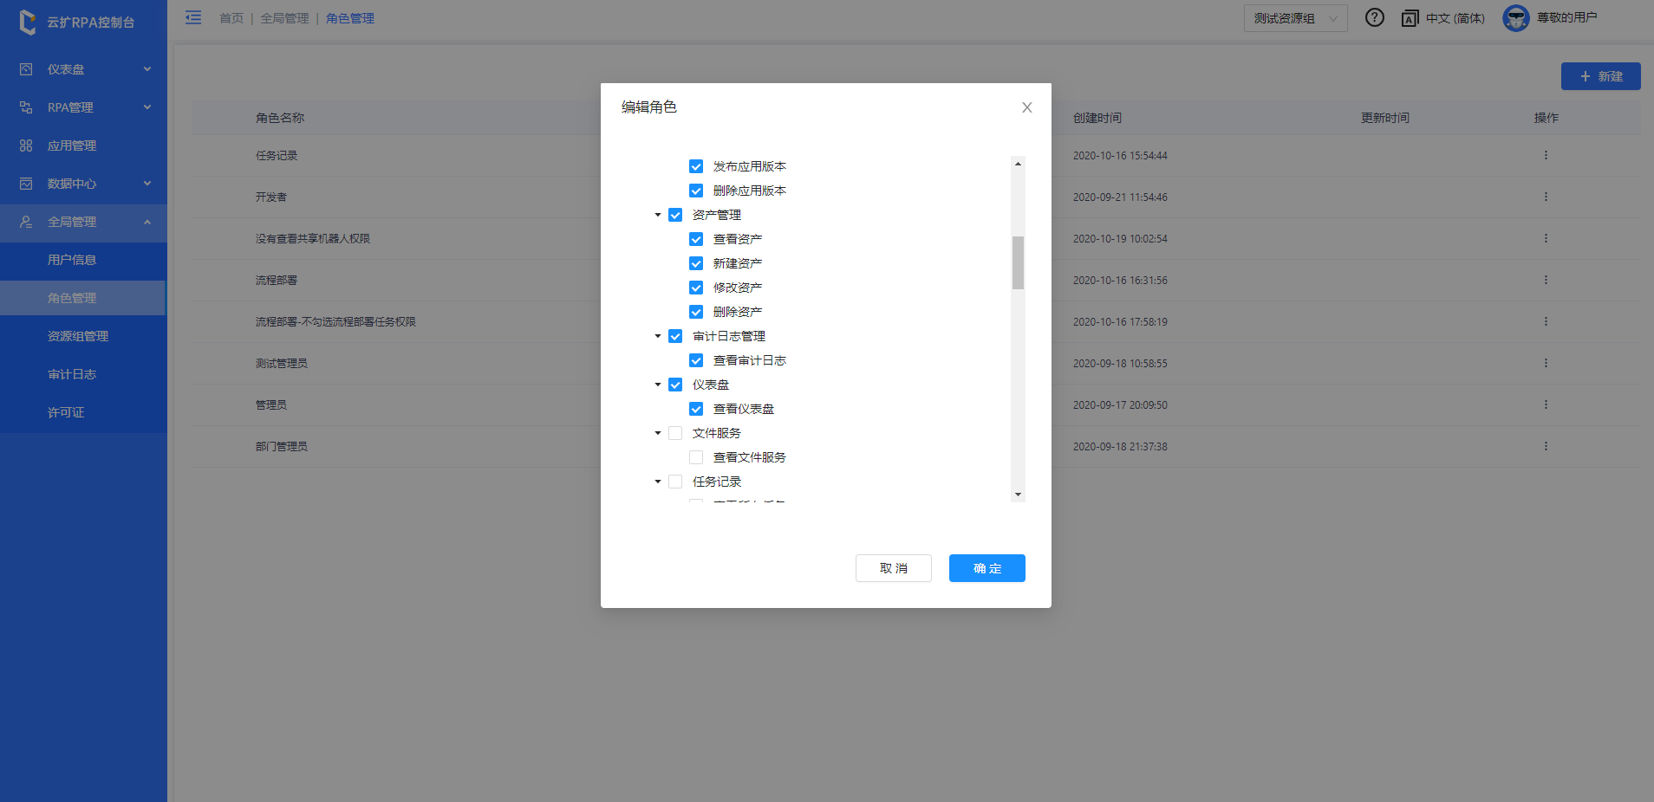The width and height of the screenshot is (1654, 802).
Task: Click the help question mark icon
Action: tap(1374, 17)
